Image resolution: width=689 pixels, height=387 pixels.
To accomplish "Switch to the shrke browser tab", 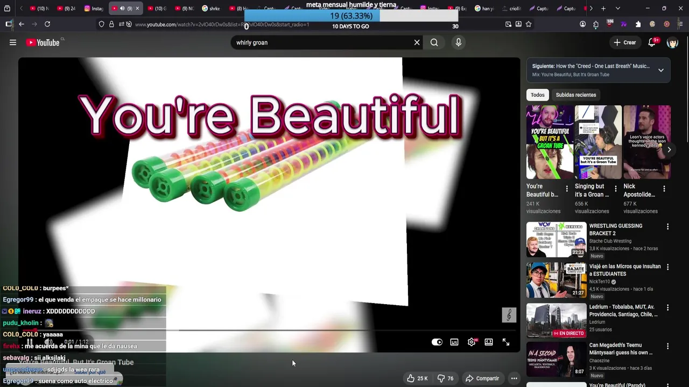I will 212,9.
